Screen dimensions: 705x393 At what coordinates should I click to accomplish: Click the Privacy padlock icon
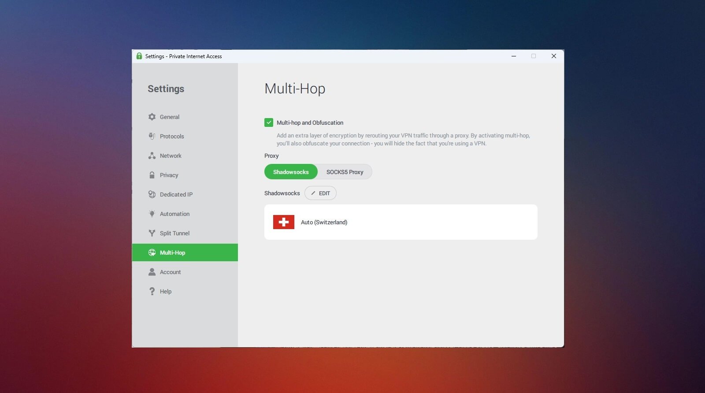click(x=152, y=175)
